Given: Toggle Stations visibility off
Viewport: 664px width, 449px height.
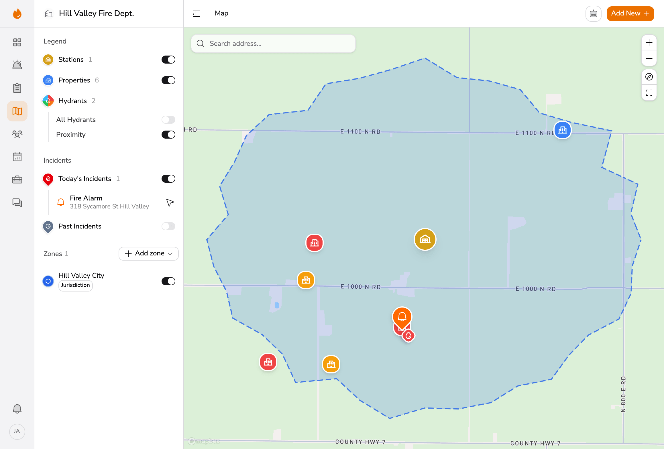Looking at the screenshot, I should tap(168, 60).
